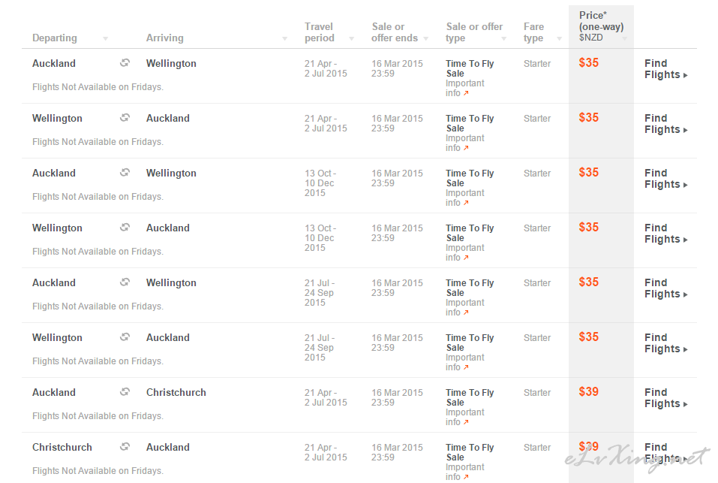Find Flights for Auckland–Wellington 21 Jul row
The height and width of the screenshot is (483, 718).
(x=665, y=288)
